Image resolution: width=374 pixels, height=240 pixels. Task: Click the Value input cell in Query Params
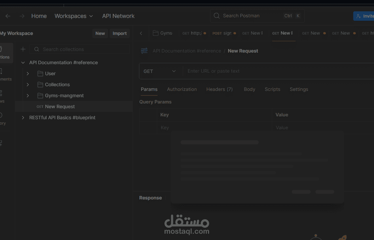pyautogui.click(x=323, y=128)
